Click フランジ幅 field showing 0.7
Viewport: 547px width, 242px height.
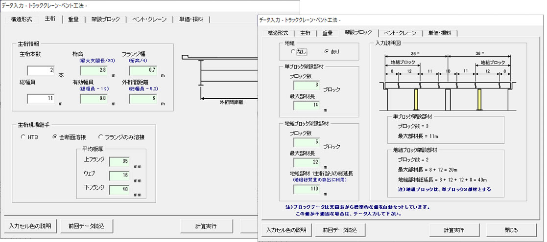click(x=143, y=71)
